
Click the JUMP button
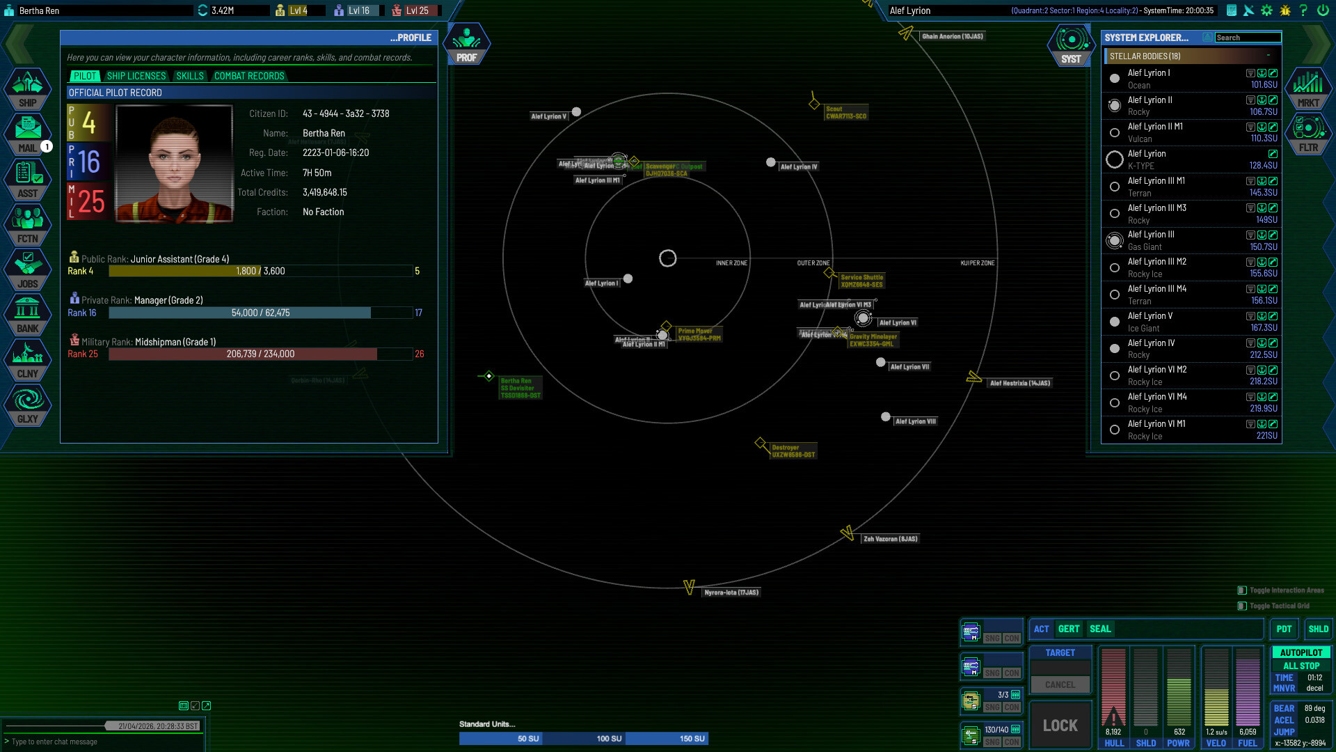(x=1284, y=733)
